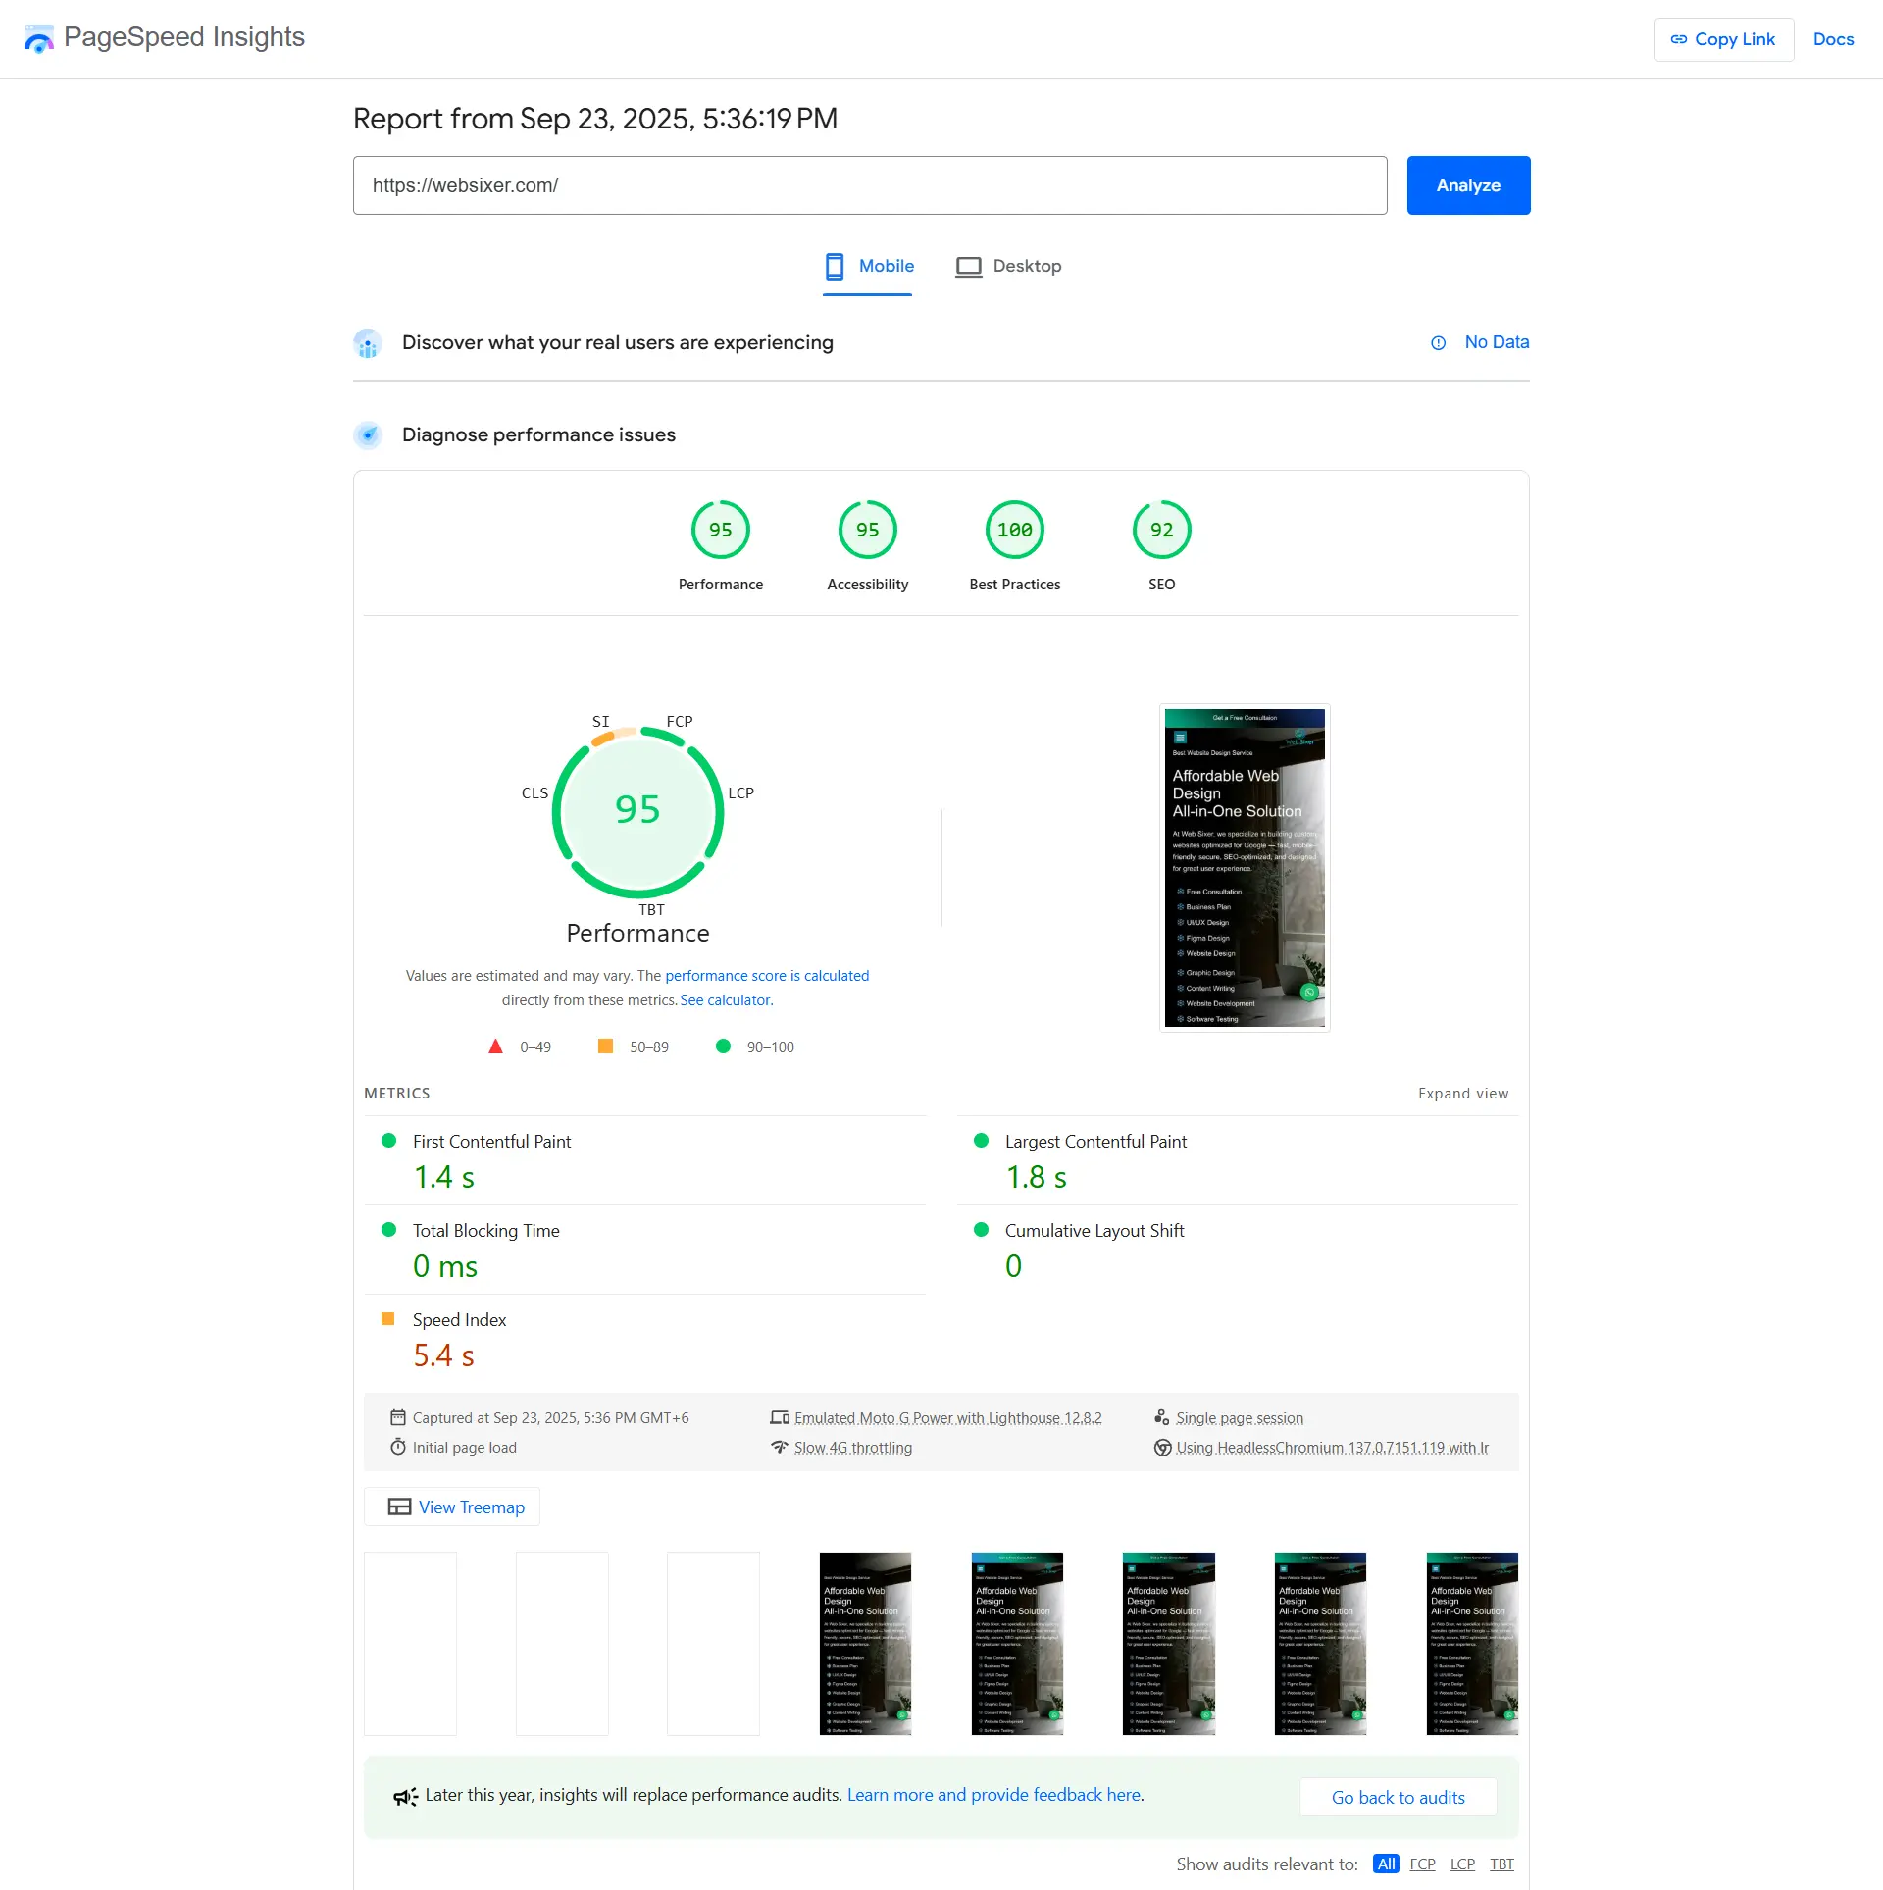Click the real users experience circular icon

tap(368, 343)
